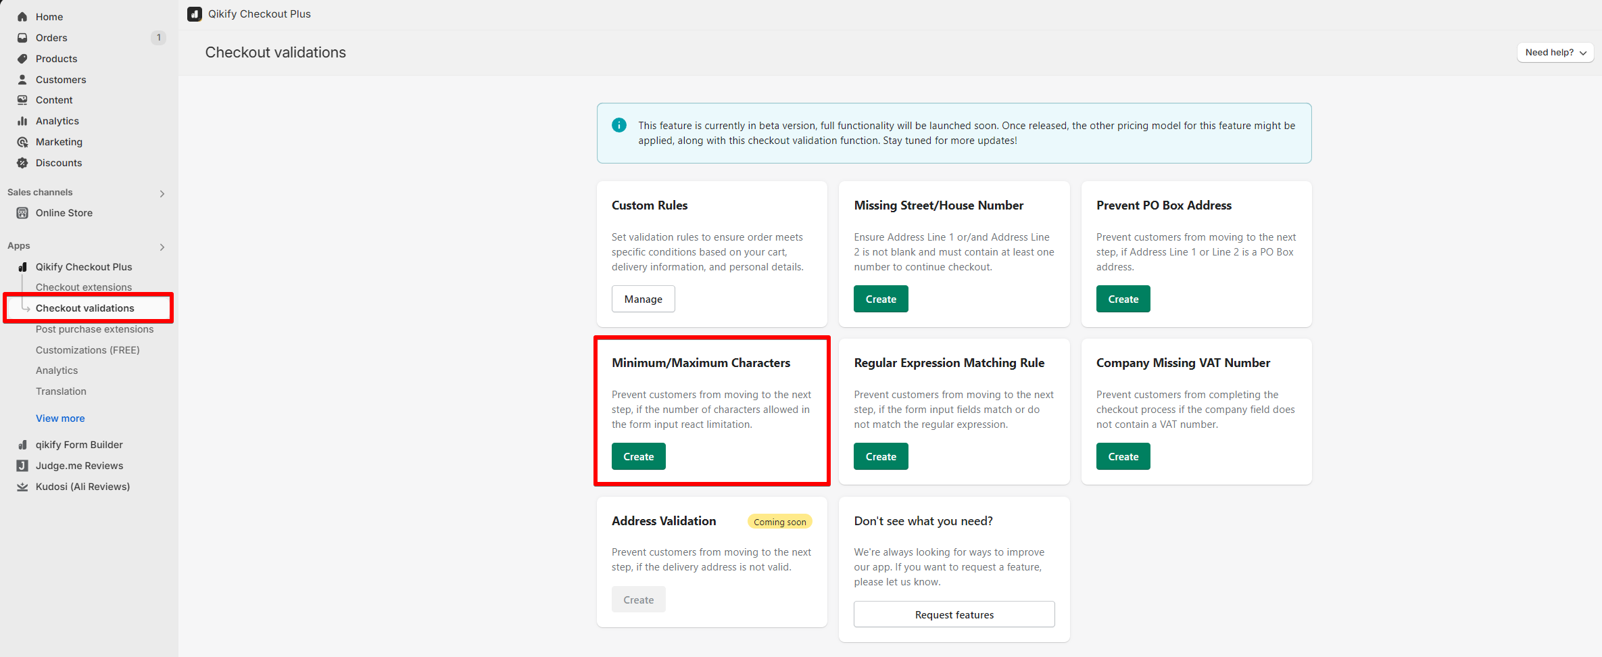Open Customers section
Image resolution: width=1602 pixels, height=657 pixels.
point(61,80)
